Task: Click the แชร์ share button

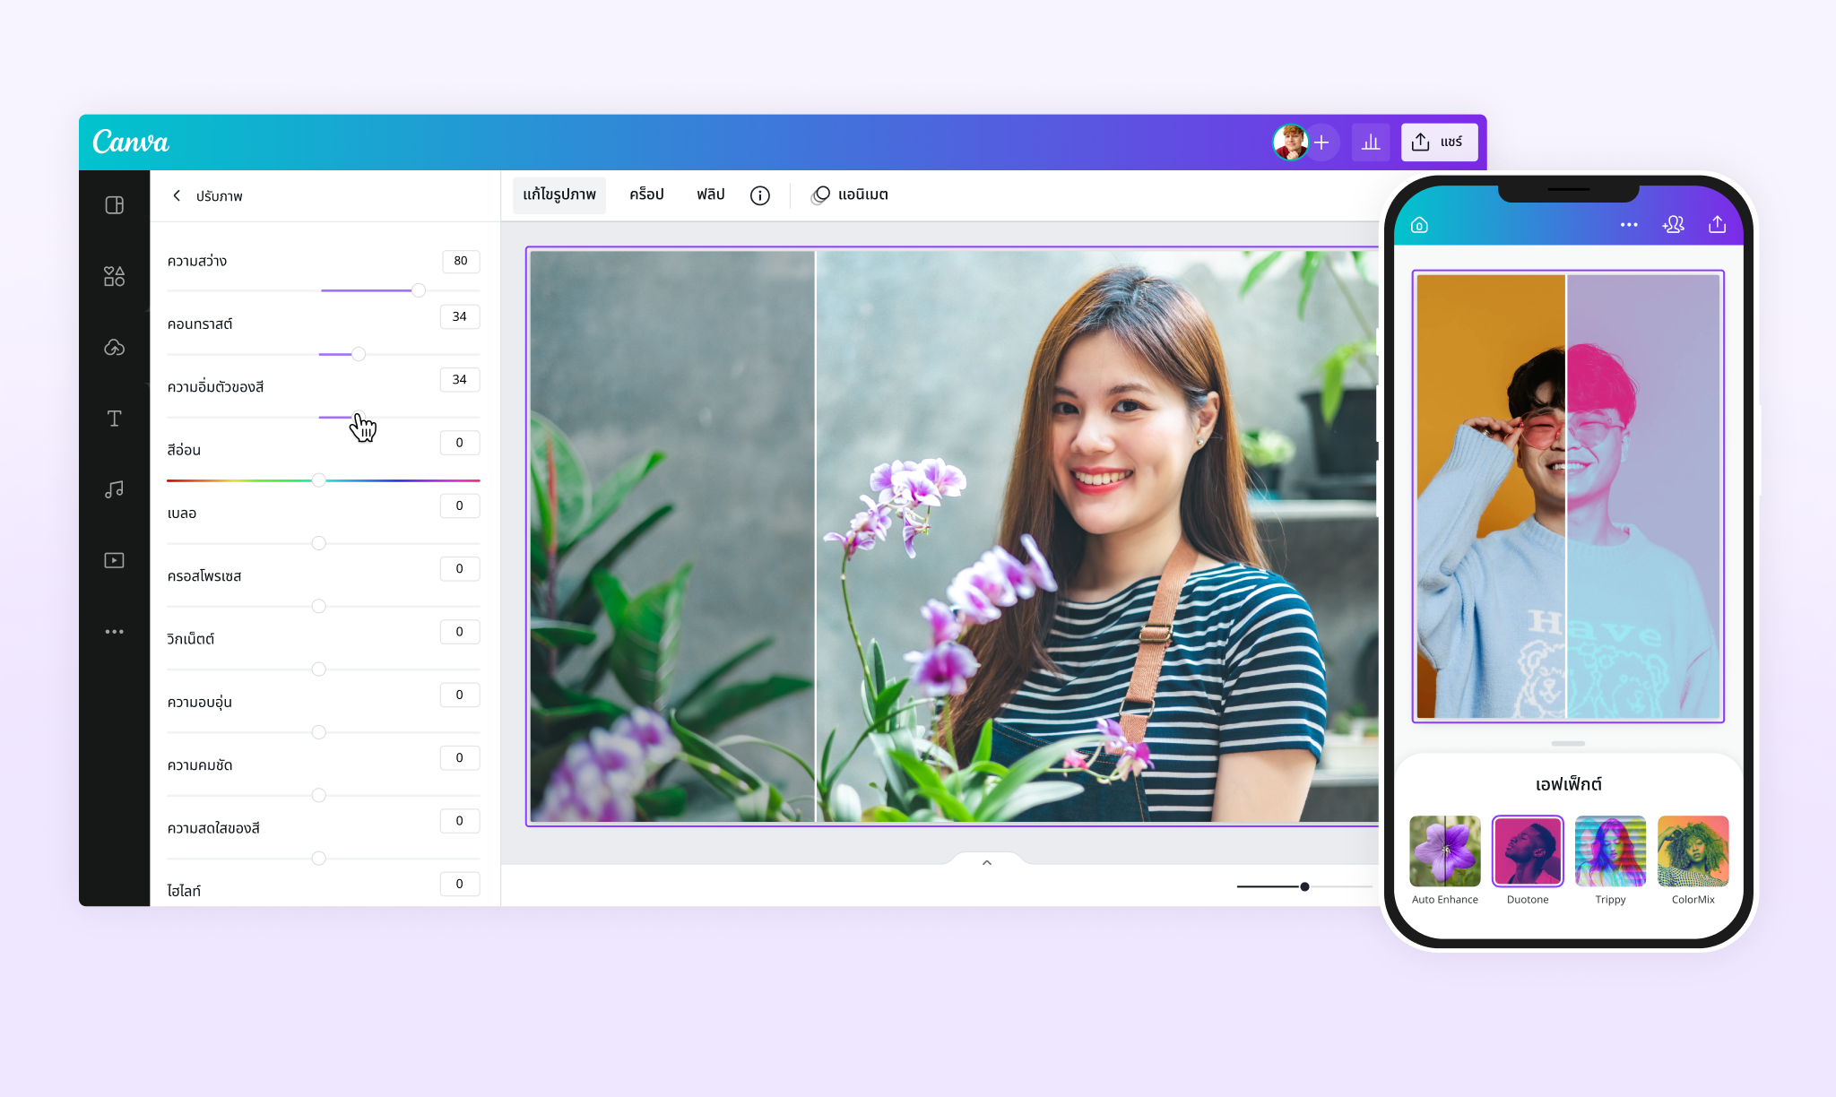Action: coord(1439,143)
